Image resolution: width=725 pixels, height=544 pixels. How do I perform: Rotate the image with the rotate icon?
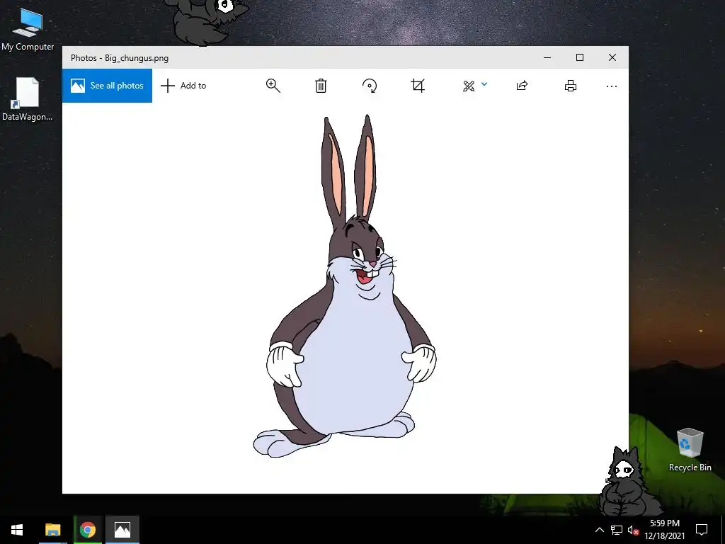click(x=370, y=86)
